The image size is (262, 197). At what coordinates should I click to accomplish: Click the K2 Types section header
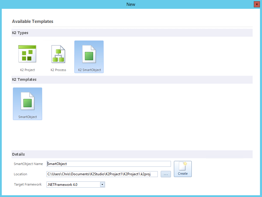pos(132,33)
